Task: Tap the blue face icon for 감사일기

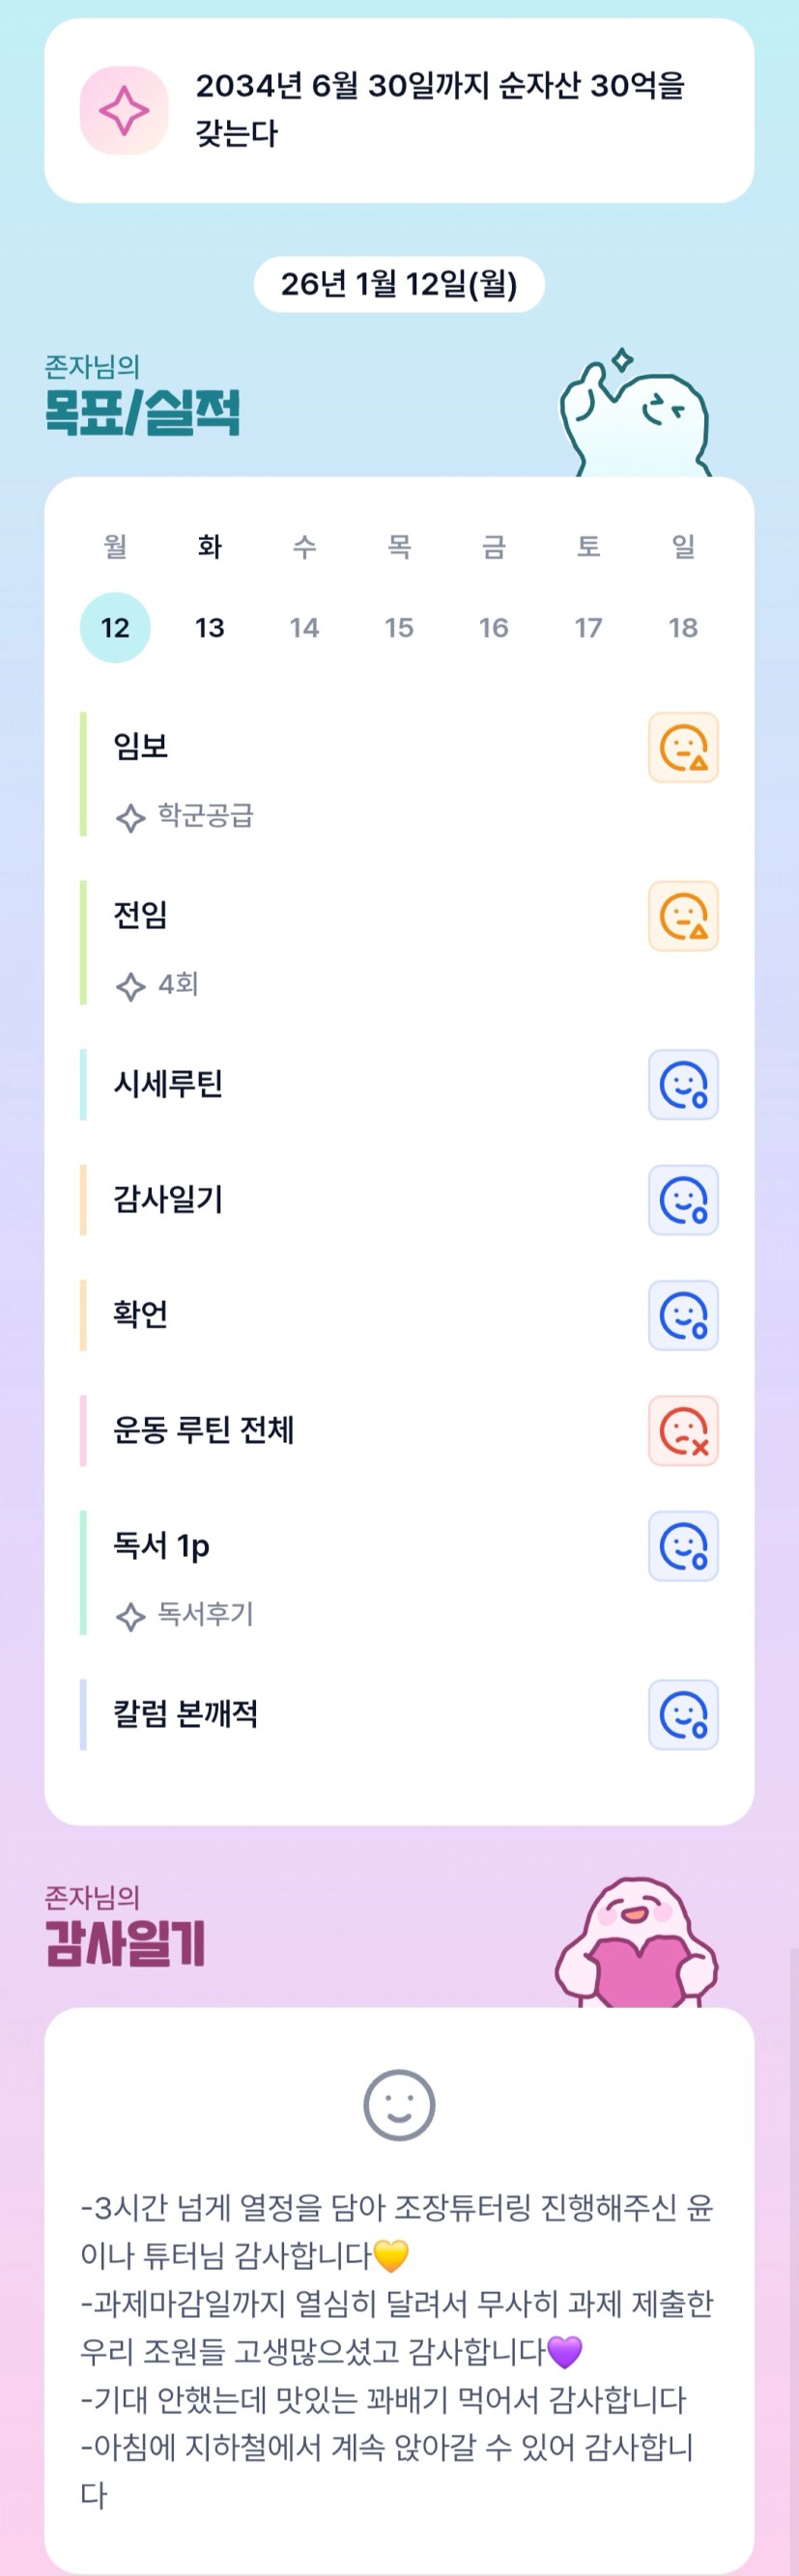Action: 683,1200
